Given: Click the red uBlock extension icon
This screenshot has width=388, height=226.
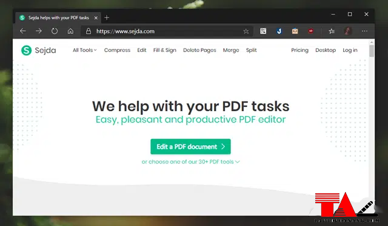Looking at the screenshot, I should tap(311, 31).
